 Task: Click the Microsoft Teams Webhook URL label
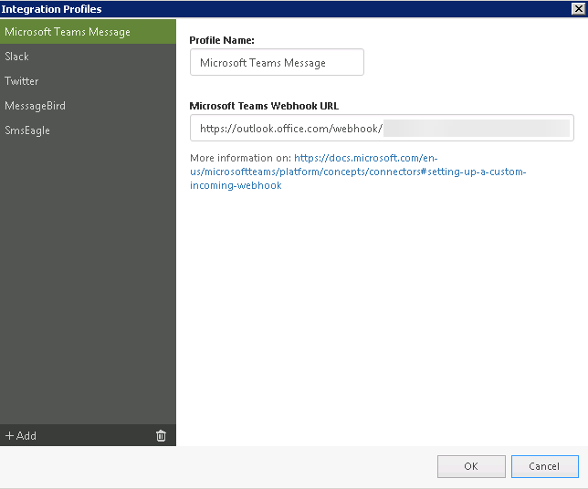(264, 106)
